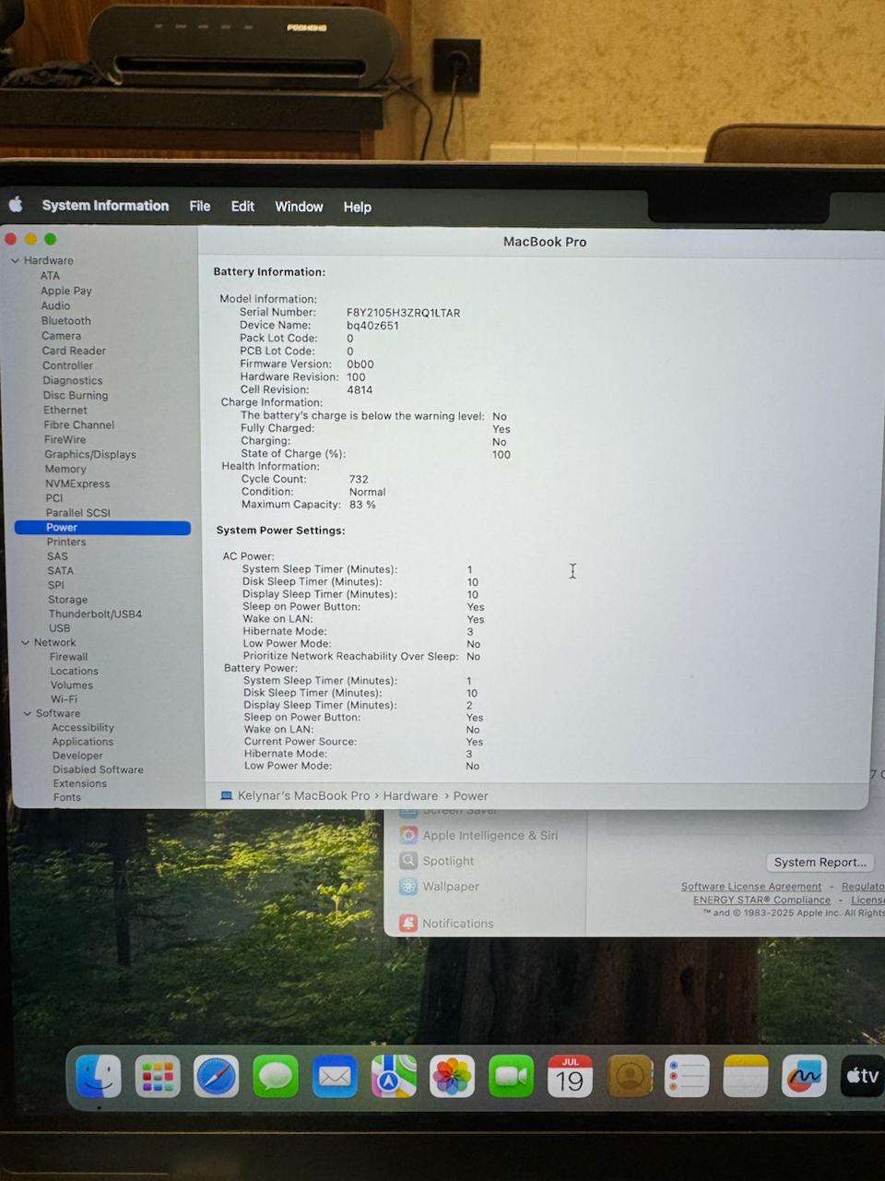This screenshot has width=885, height=1181.
Task: Select ATA in the sidebar
Action: pyautogui.click(x=50, y=275)
